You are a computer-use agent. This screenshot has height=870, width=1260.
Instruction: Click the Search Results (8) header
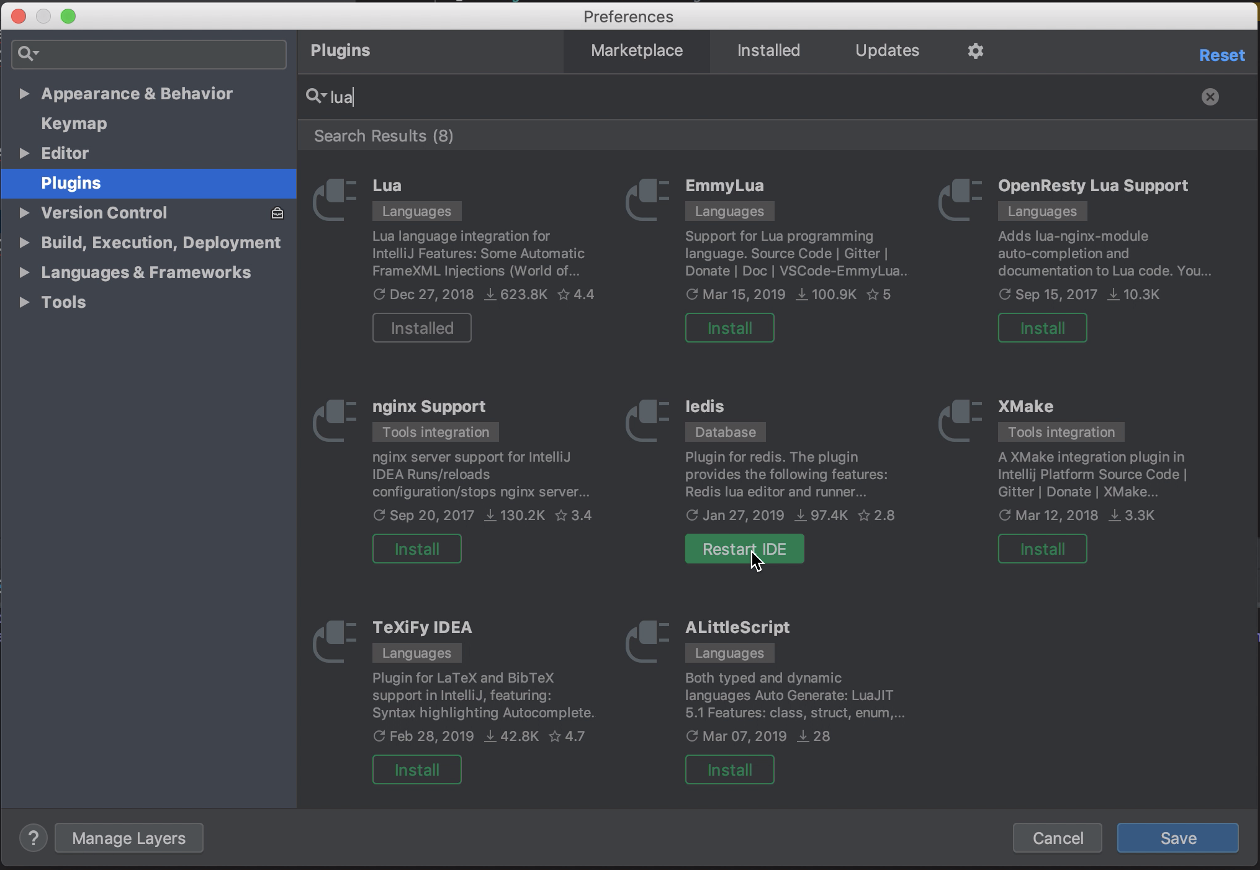click(384, 136)
